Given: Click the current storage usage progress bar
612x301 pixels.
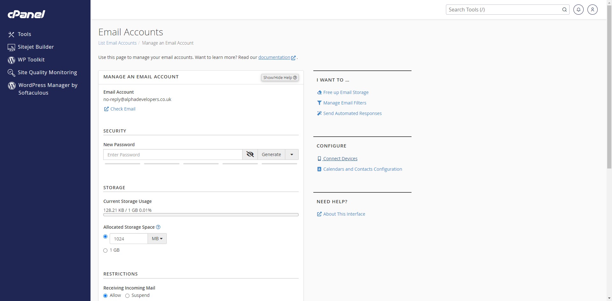Looking at the screenshot, I should (201, 215).
